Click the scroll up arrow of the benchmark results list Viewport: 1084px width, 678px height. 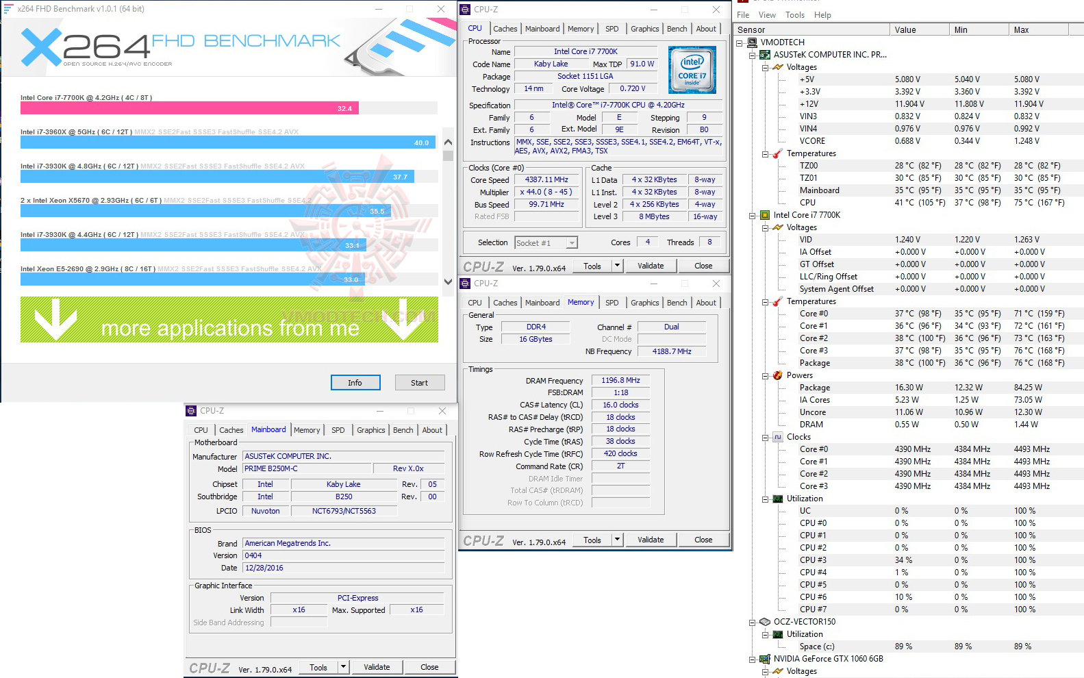[449, 142]
